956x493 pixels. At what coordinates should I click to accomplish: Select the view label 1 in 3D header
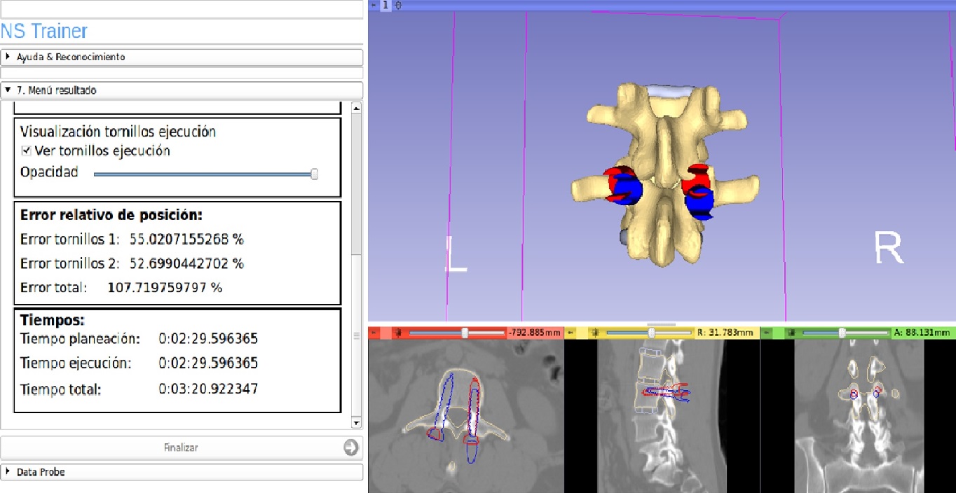(x=385, y=5)
